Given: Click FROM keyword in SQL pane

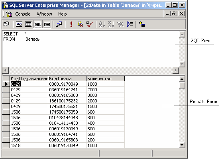Looking at the screenshot, I should point(9,39).
